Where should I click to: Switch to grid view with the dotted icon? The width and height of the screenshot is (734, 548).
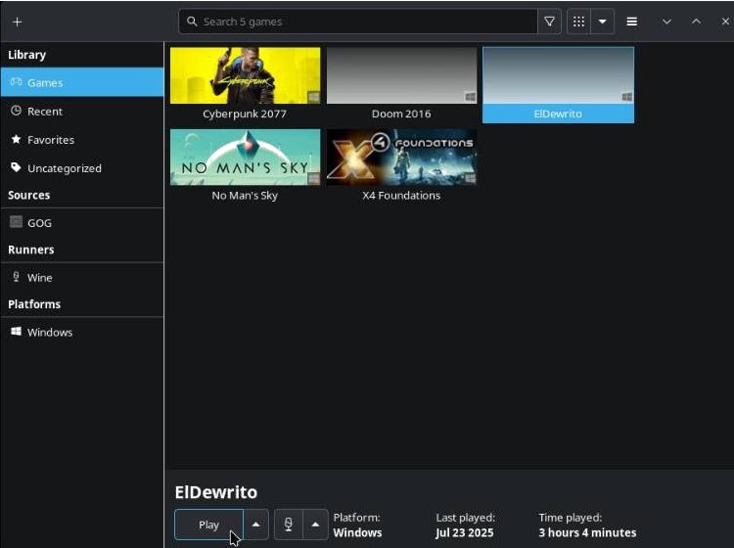579,22
